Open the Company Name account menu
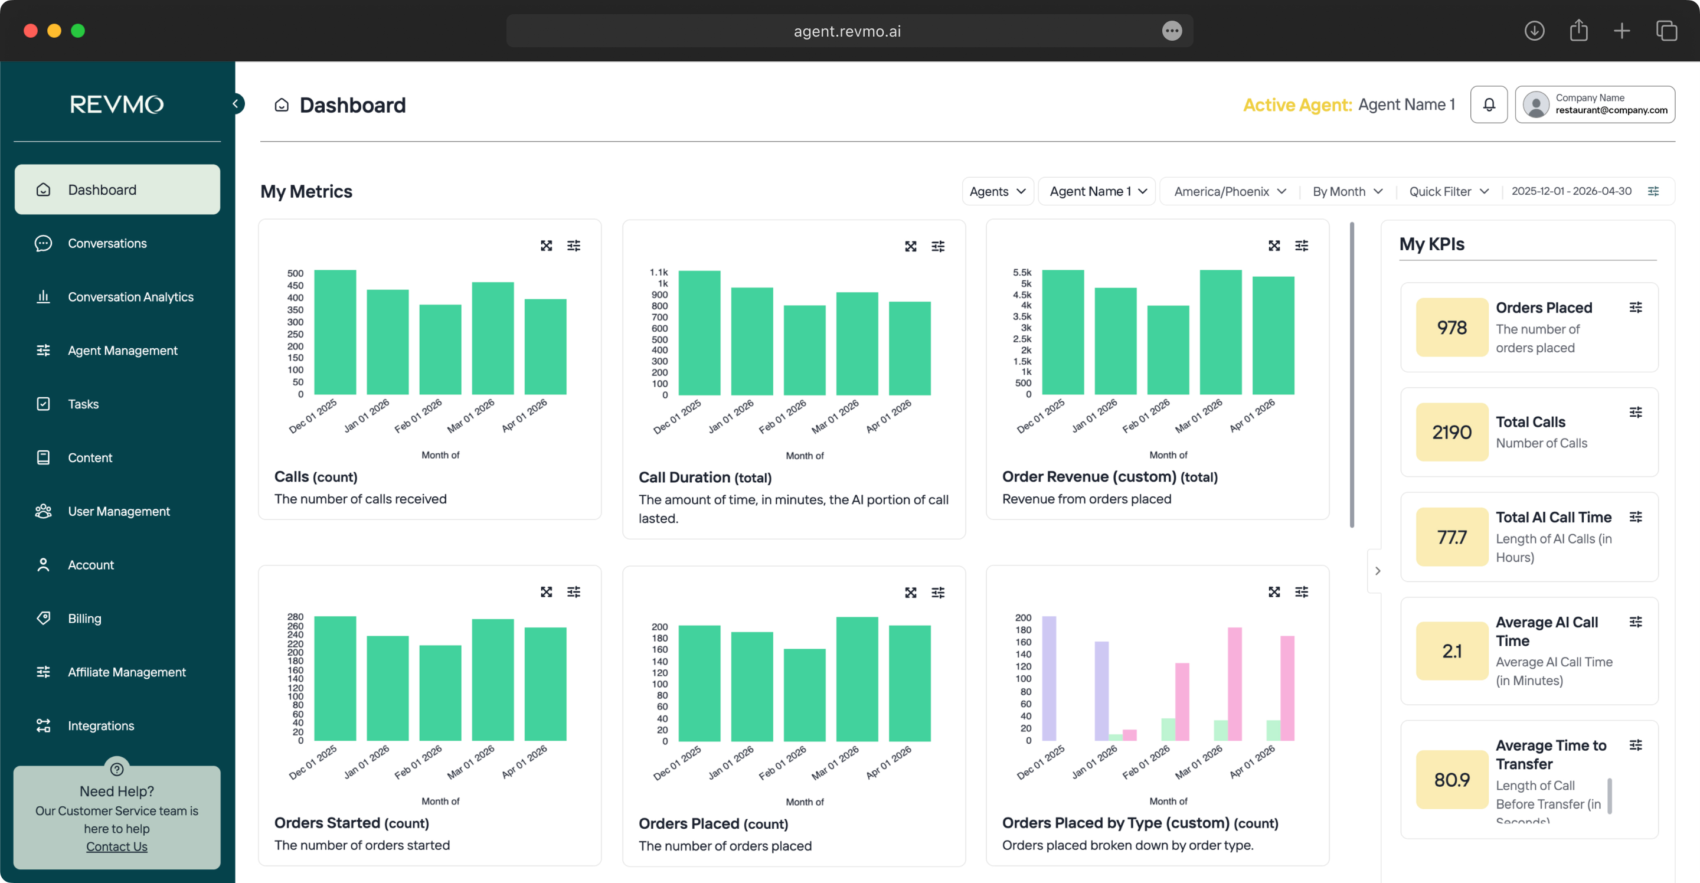The height and width of the screenshot is (883, 1700). coord(1594,104)
